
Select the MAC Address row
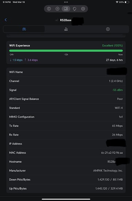pos(66,153)
